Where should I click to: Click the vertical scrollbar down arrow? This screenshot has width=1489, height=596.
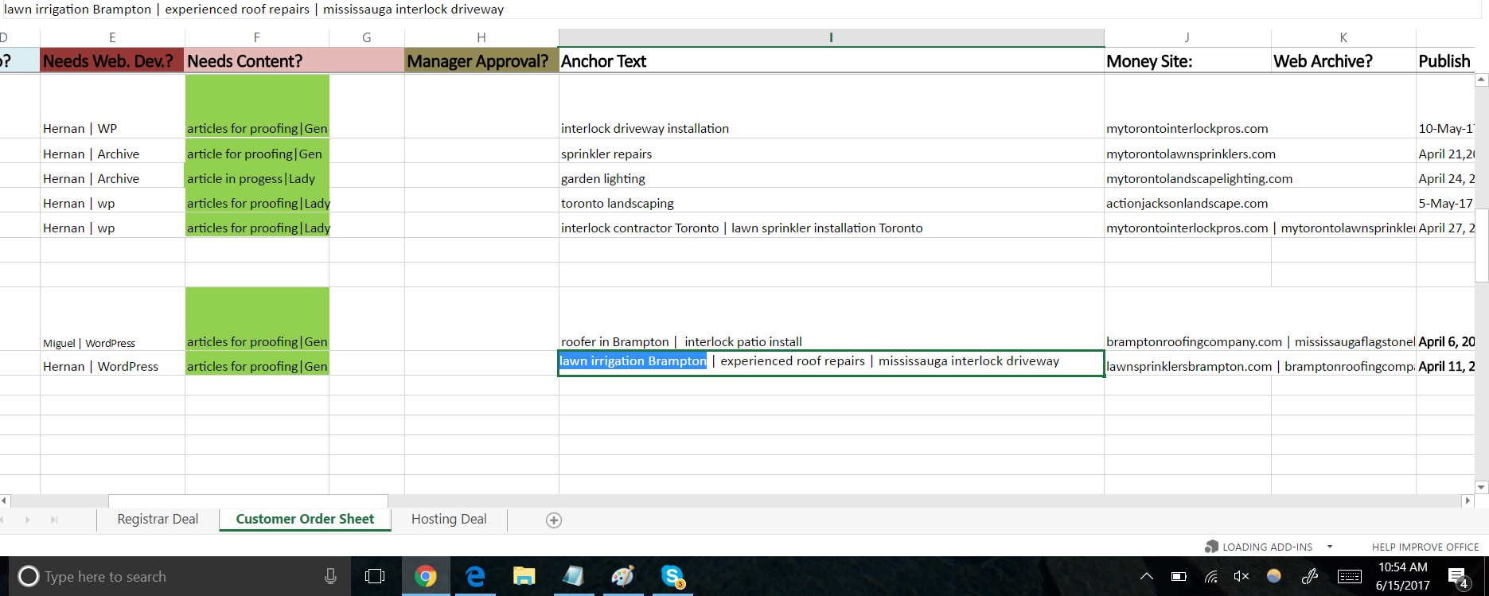click(x=1481, y=487)
